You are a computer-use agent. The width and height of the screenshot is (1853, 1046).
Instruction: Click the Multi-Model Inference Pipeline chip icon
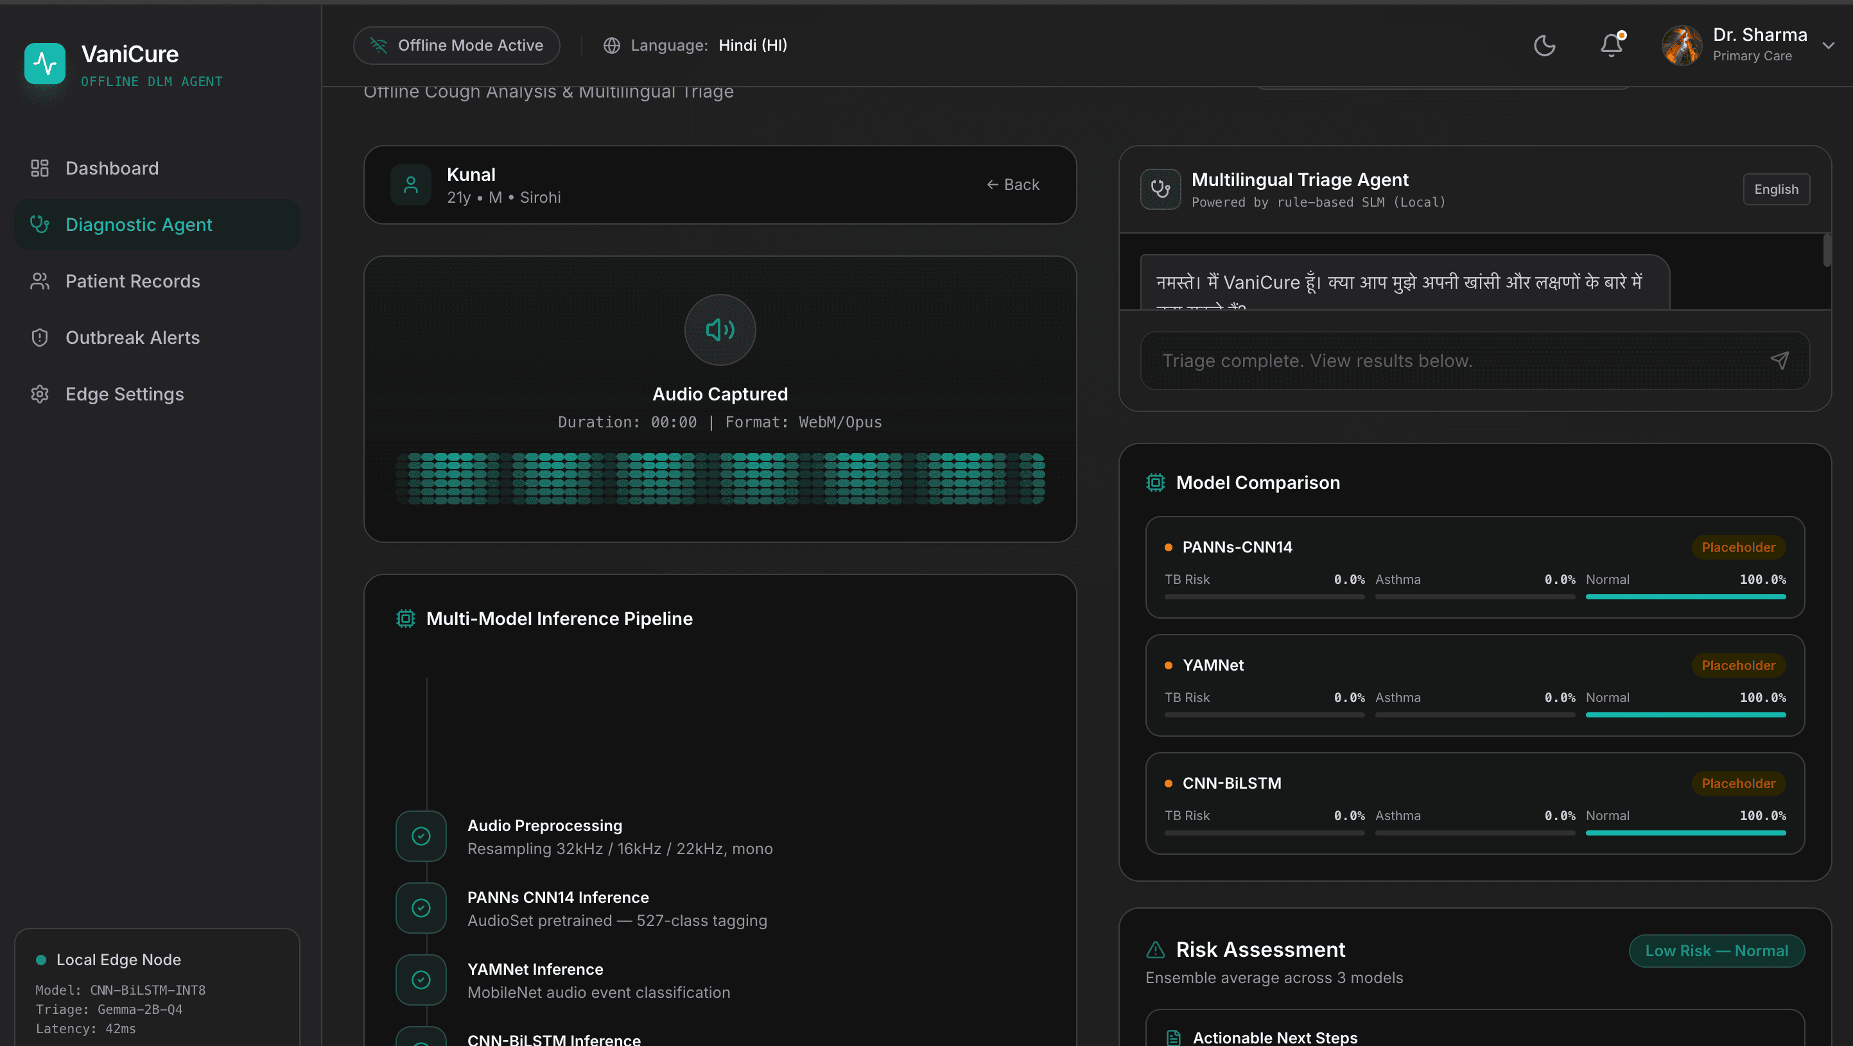(x=406, y=619)
